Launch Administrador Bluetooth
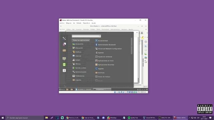 pyautogui.click(x=105, y=45)
